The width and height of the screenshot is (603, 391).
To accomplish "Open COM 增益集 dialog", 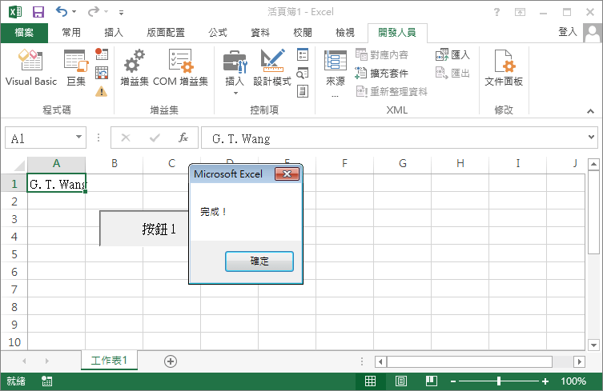I will tap(180, 67).
